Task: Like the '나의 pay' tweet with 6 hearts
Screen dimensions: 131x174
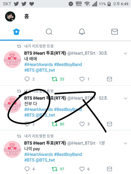Action: (82, 169)
